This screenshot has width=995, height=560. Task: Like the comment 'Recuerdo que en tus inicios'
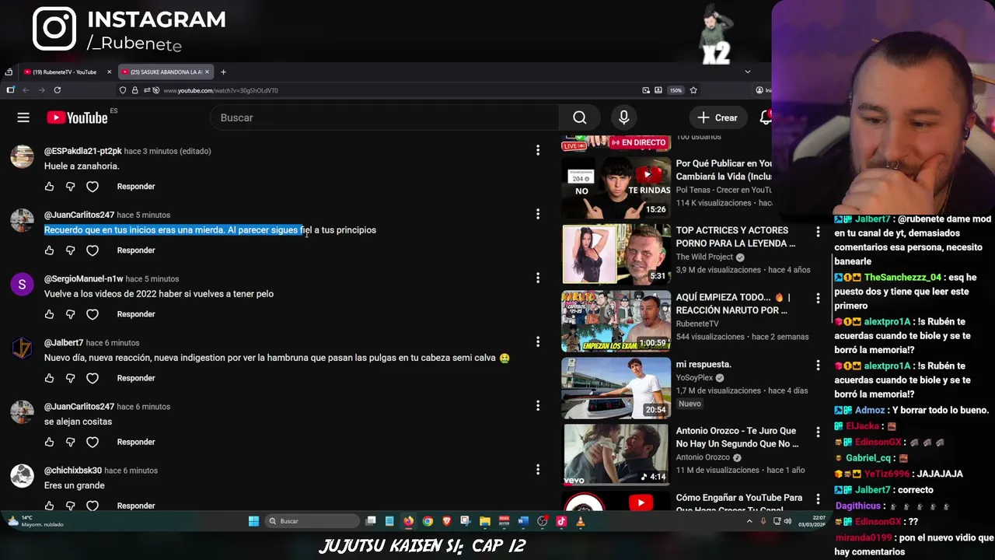click(49, 250)
